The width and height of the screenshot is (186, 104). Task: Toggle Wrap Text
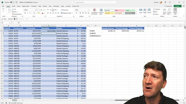click(65, 10)
